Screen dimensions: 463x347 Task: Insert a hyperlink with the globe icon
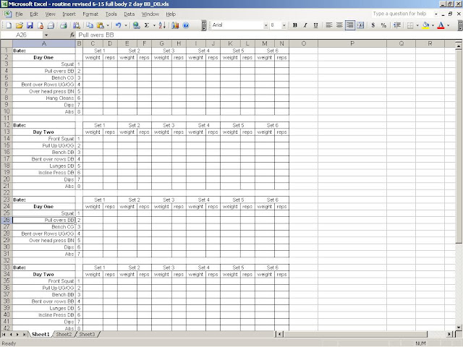136,25
